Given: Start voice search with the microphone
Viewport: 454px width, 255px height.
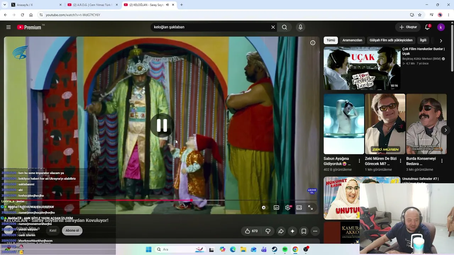Looking at the screenshot, I should coord(300,27).
